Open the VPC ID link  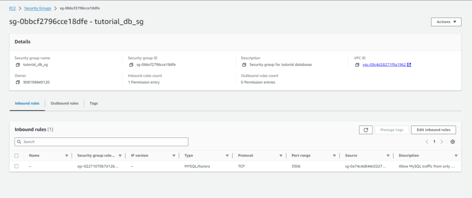tap(384, 65)
